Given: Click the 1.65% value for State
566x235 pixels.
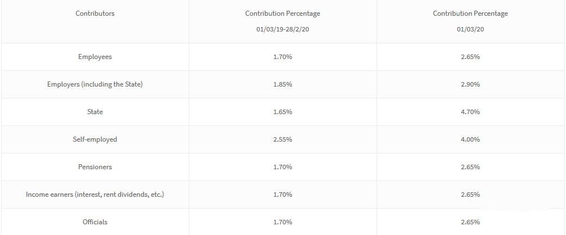Looking at the screenshot, I should point(282,112).
